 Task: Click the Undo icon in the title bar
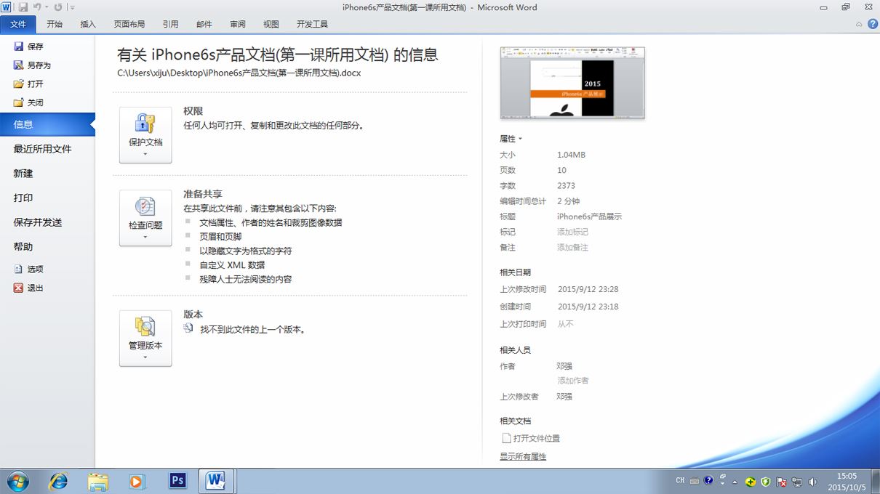tap(36, 7)
